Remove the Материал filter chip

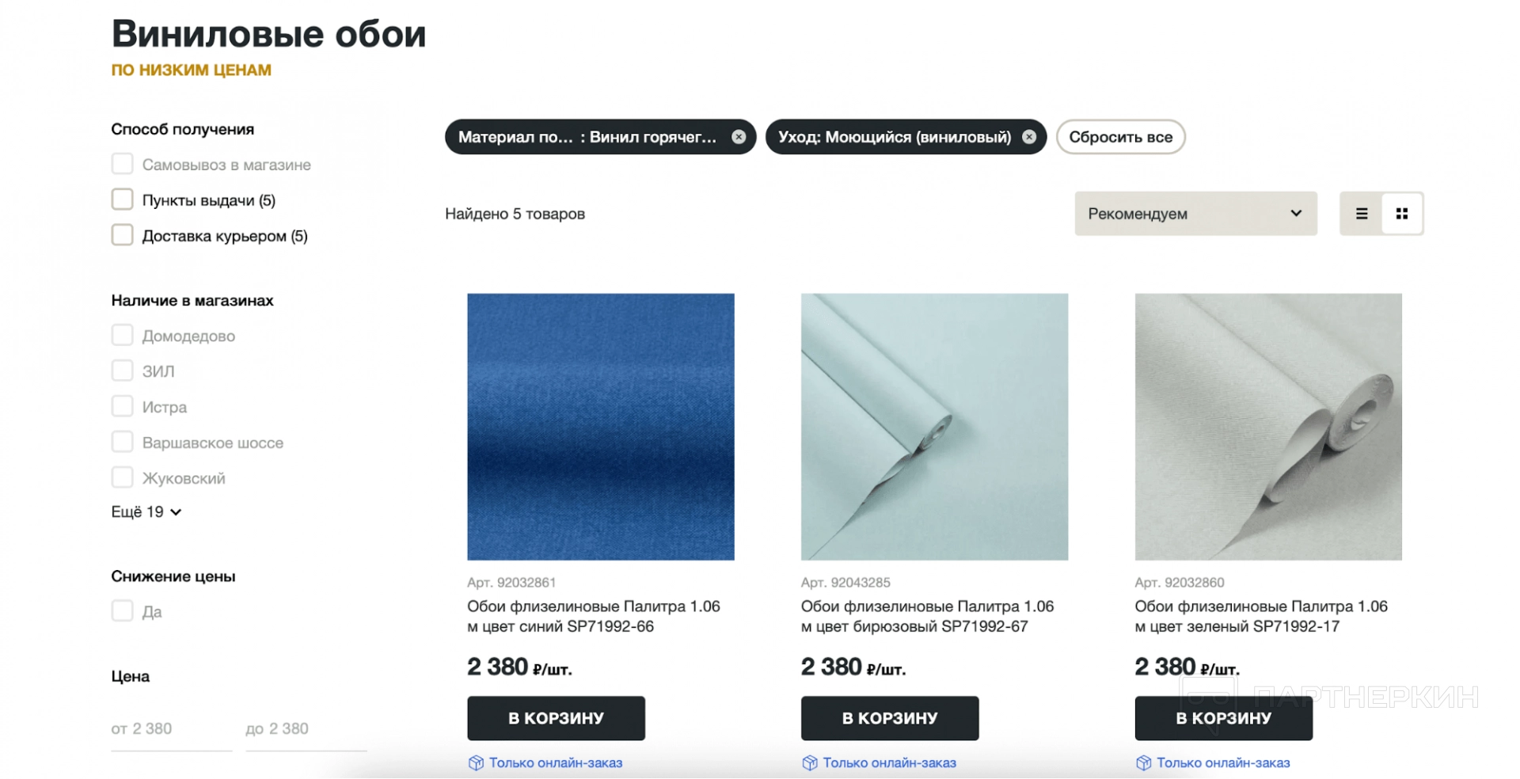tap(739, 137)
